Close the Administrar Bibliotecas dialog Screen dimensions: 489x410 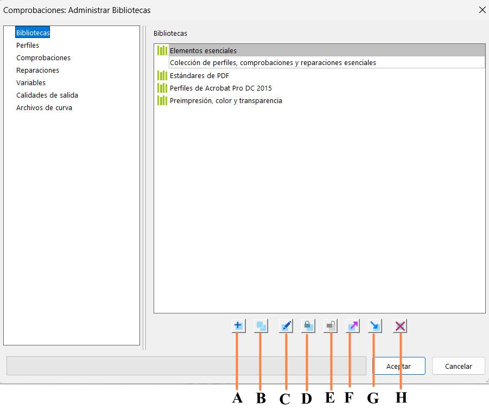click(x=482, y=10)
